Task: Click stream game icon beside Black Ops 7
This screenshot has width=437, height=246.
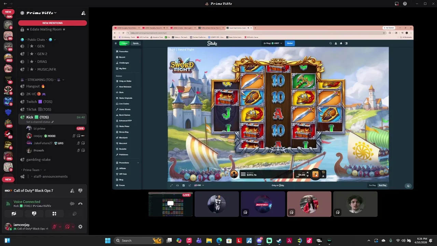Action: pyautogui.click(x=80, y=191)
